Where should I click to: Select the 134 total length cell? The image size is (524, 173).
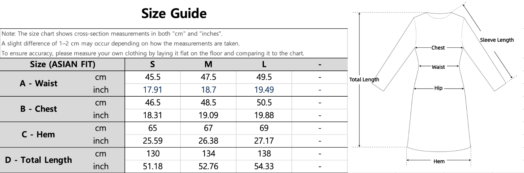point(208,153)
